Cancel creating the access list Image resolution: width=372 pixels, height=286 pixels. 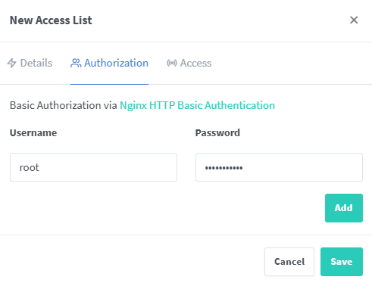(289, 262)
